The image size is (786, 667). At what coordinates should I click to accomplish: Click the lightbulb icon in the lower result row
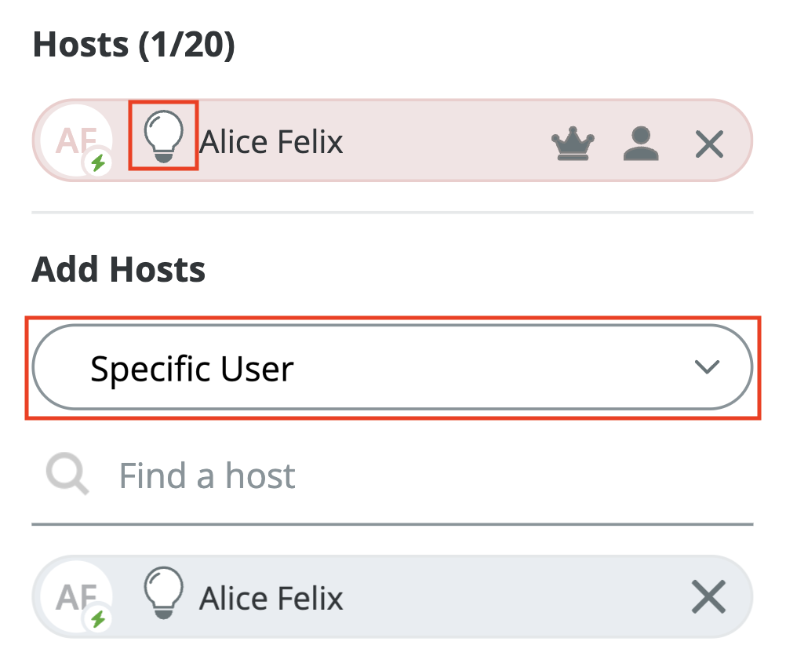click(163, 592)
